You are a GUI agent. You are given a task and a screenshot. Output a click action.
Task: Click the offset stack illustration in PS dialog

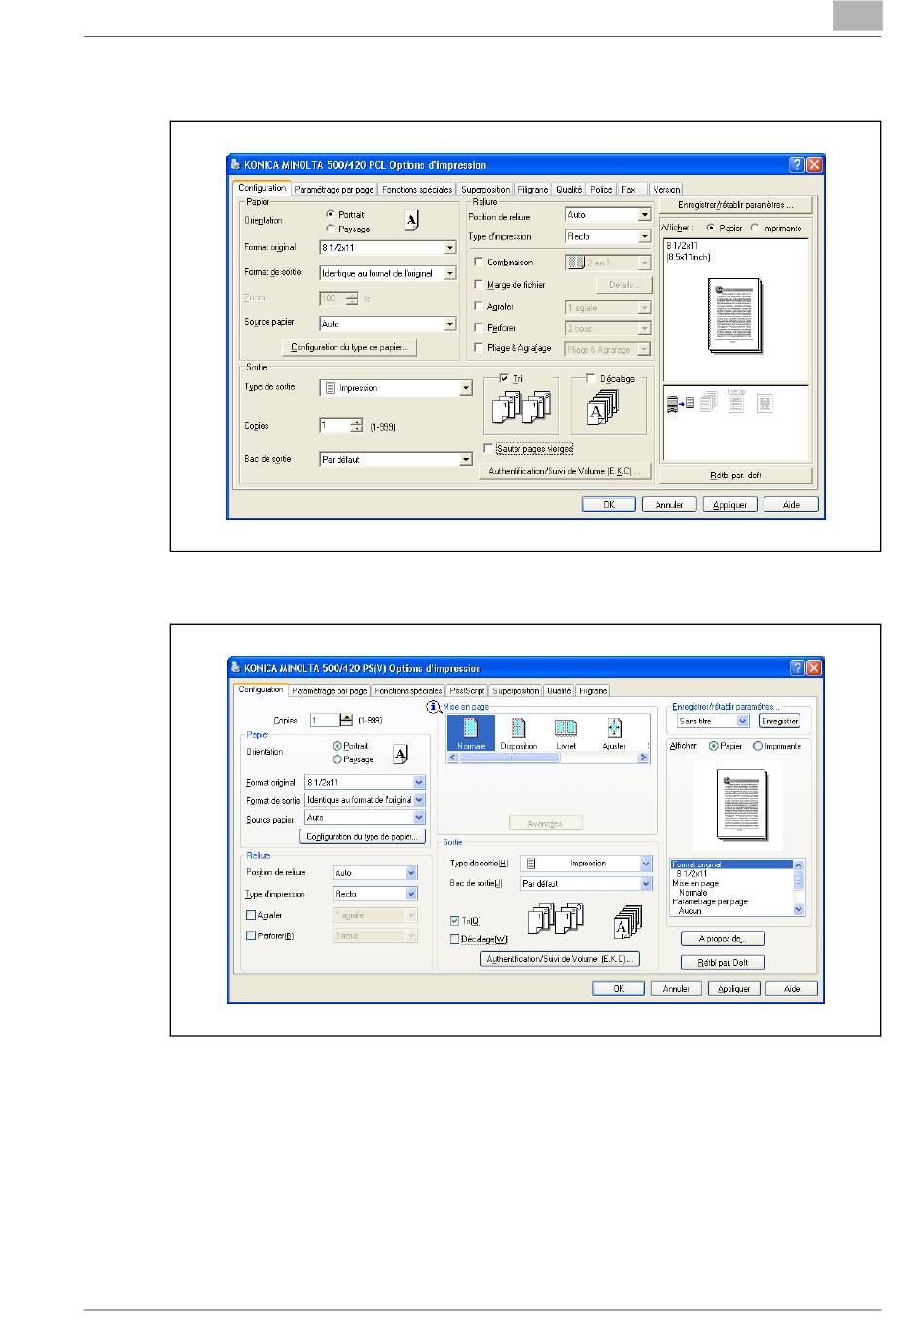tap(627, 921)
